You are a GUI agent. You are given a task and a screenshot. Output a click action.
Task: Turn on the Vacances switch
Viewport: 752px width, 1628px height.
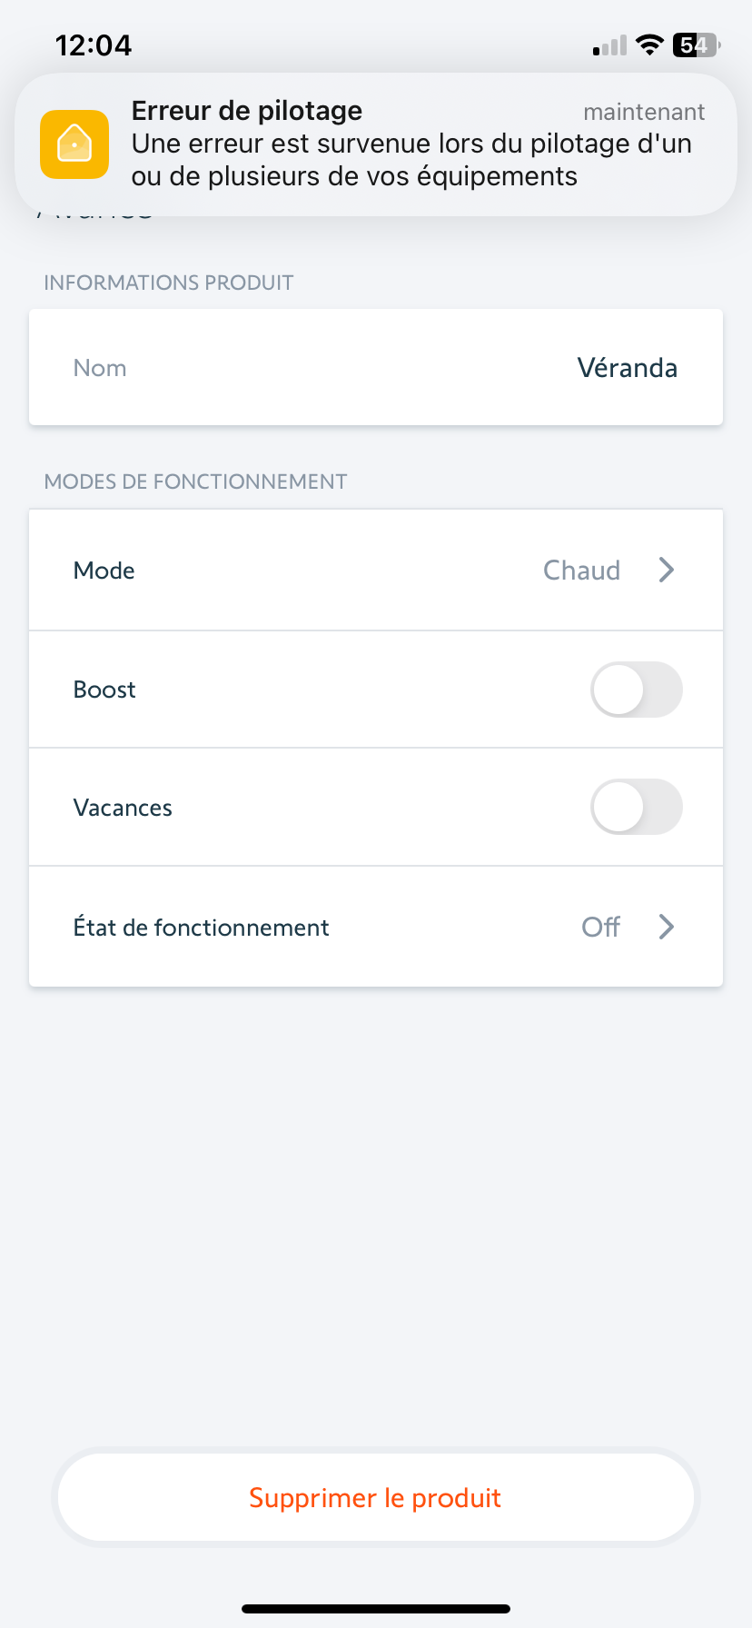click(x=636, y=807)
